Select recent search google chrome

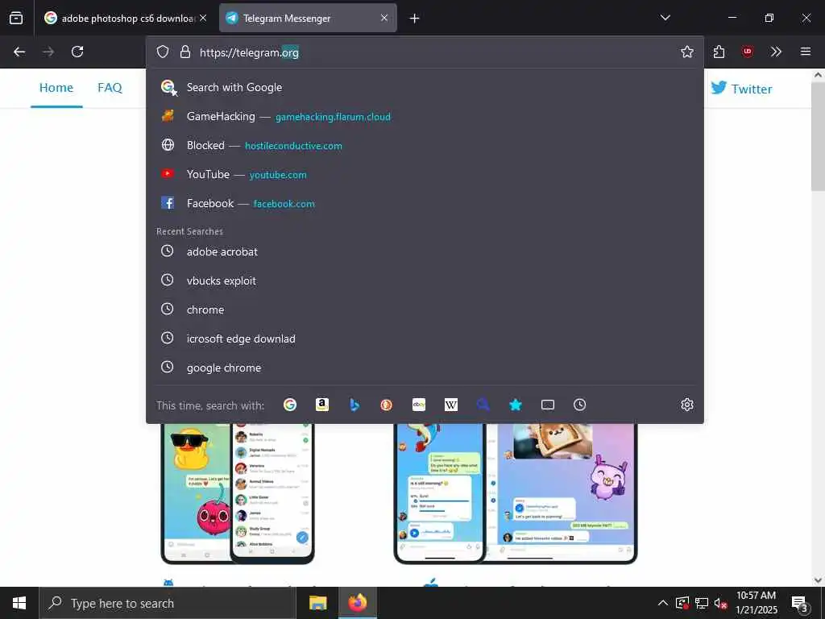click(425, 368)
